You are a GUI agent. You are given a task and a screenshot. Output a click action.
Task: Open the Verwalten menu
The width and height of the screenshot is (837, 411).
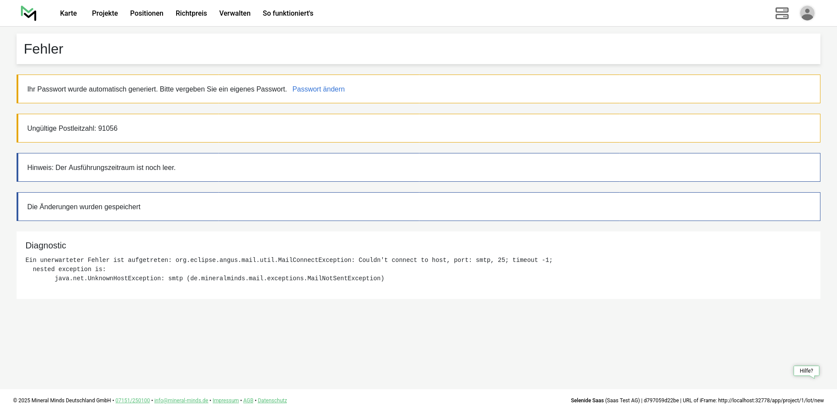[235, 14]
